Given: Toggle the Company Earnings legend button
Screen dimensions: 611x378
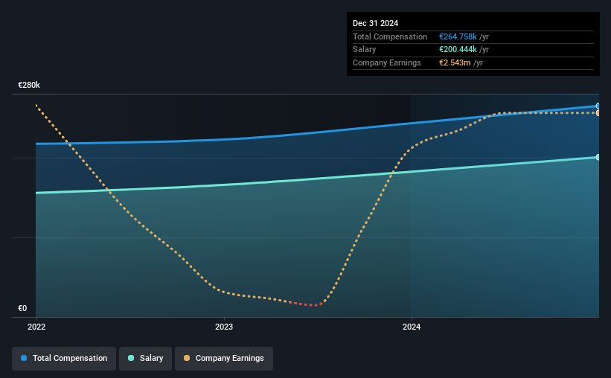Looking at the screenshot, I should point(224,358).
